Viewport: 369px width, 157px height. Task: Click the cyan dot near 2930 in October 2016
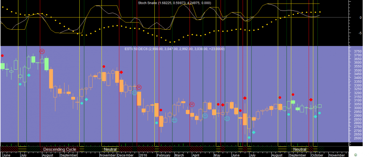[x=320, y=113]
